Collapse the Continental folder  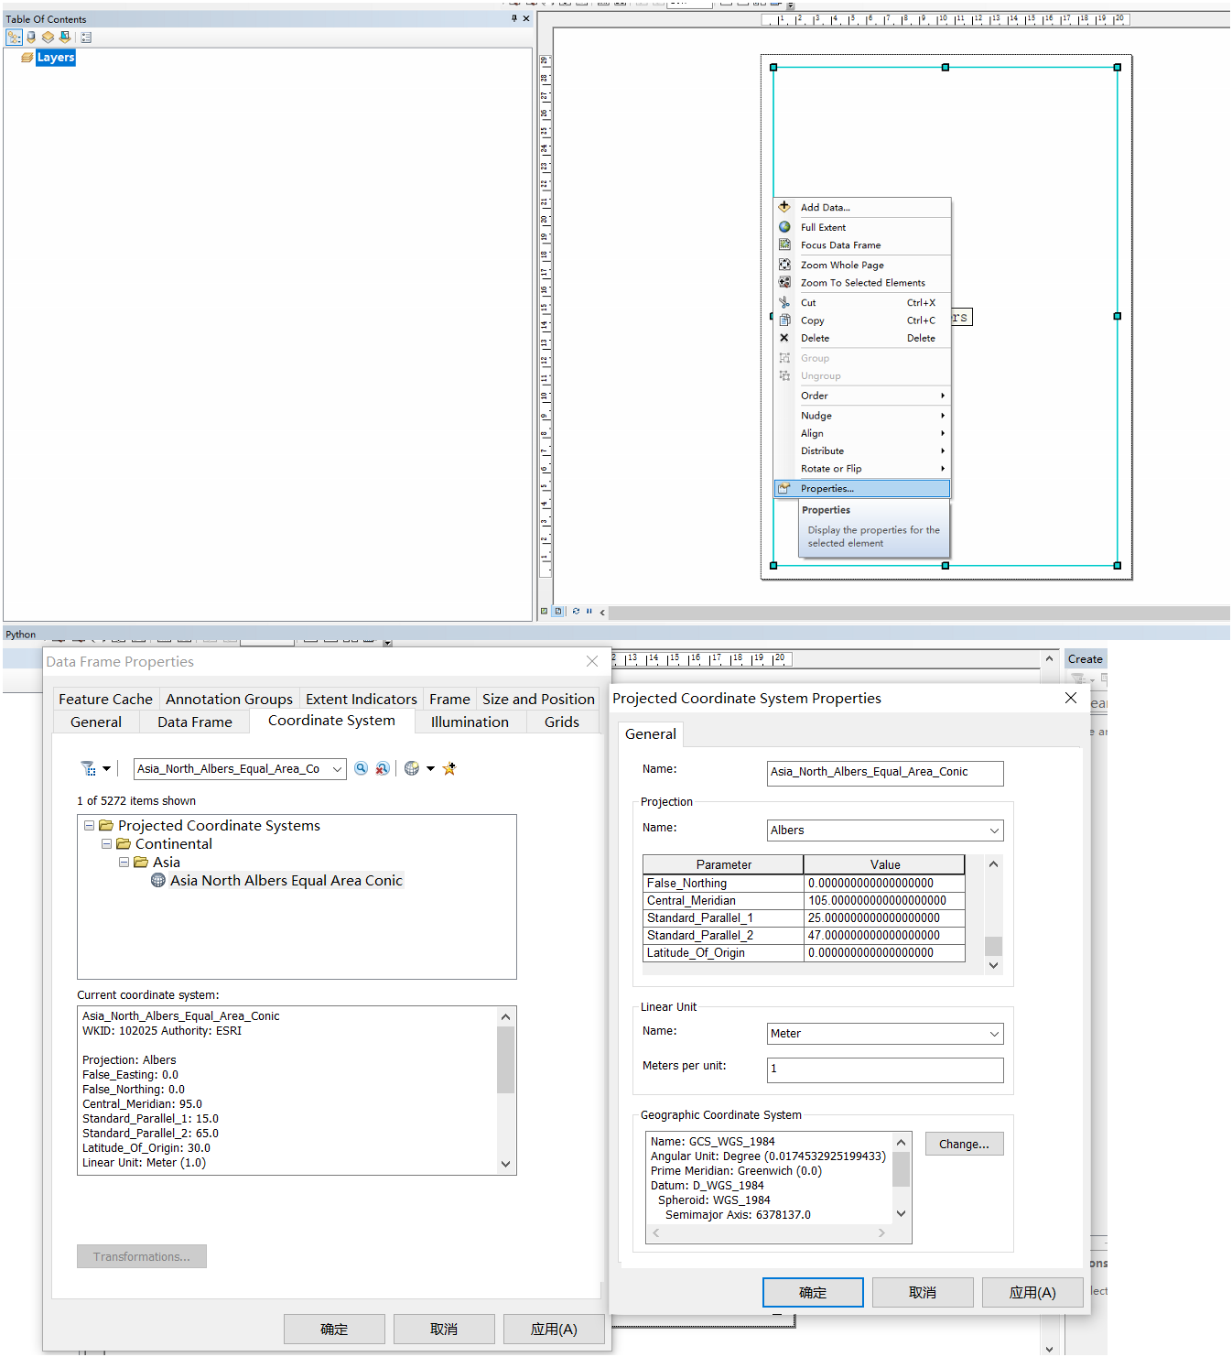click(x=106, y=844)
